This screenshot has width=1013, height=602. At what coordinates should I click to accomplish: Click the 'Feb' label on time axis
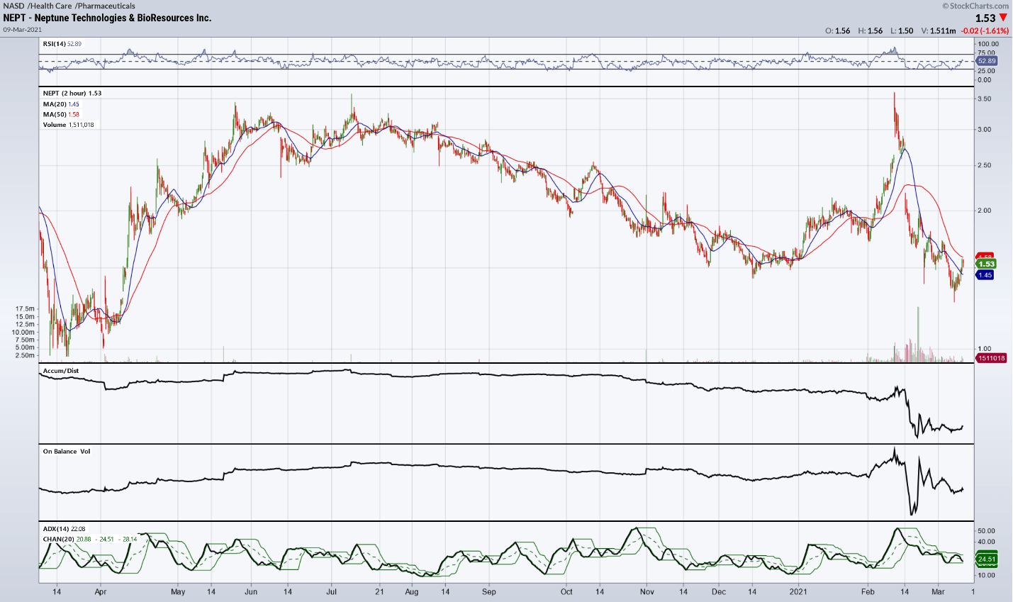(x=868, y=591)
